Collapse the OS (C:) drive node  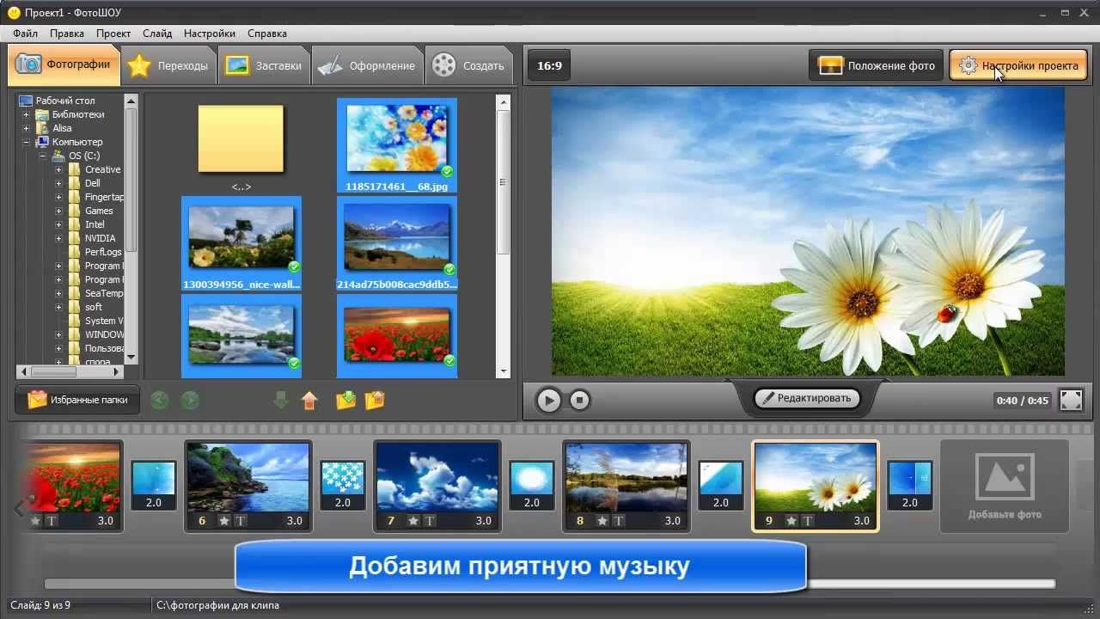(x=42, y=156)
